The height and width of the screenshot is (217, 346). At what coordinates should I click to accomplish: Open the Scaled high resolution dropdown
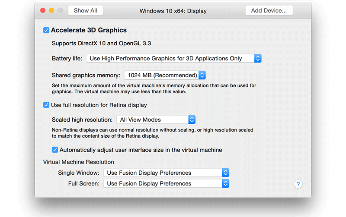pyautogui.click(x=156, y=120)
